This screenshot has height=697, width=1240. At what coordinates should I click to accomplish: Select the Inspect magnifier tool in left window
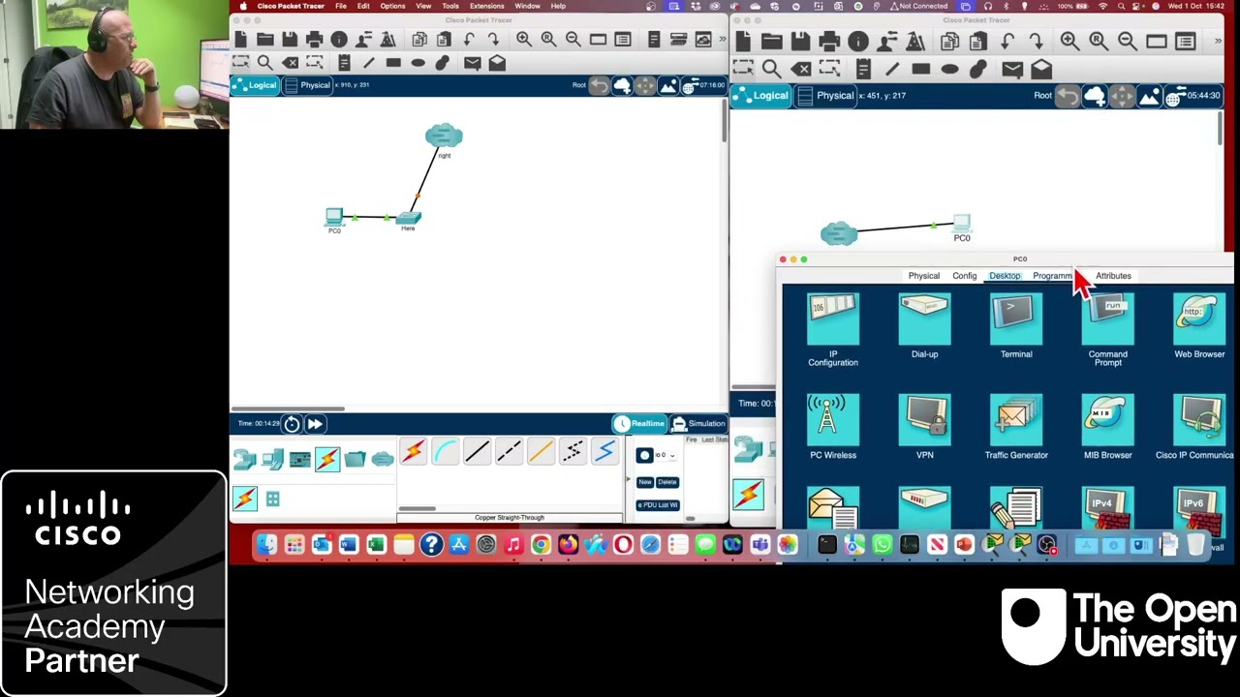[264, 63]
